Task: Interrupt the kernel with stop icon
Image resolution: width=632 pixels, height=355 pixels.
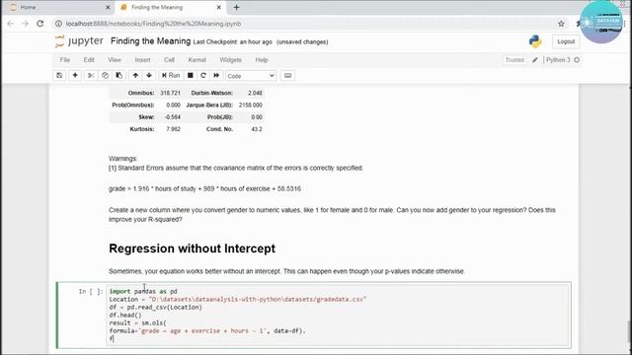Action: (x=191, y=76)
